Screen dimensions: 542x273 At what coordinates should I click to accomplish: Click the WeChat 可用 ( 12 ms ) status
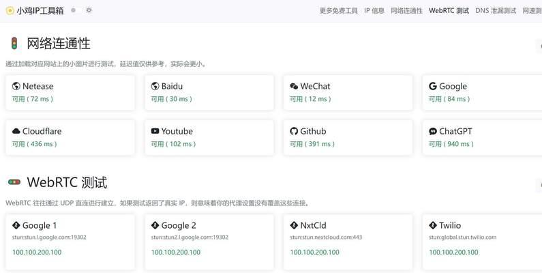(x=310, y=99)
